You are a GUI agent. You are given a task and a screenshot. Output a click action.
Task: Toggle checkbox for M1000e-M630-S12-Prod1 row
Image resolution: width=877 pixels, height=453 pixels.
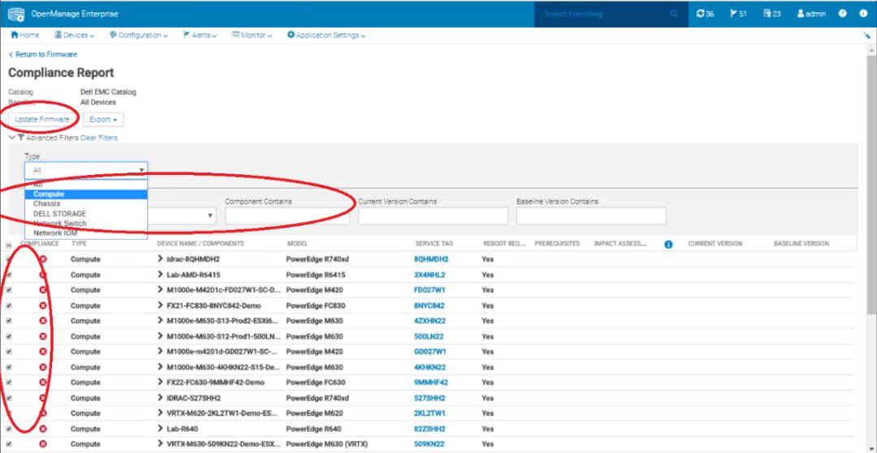tap(8, 336)
